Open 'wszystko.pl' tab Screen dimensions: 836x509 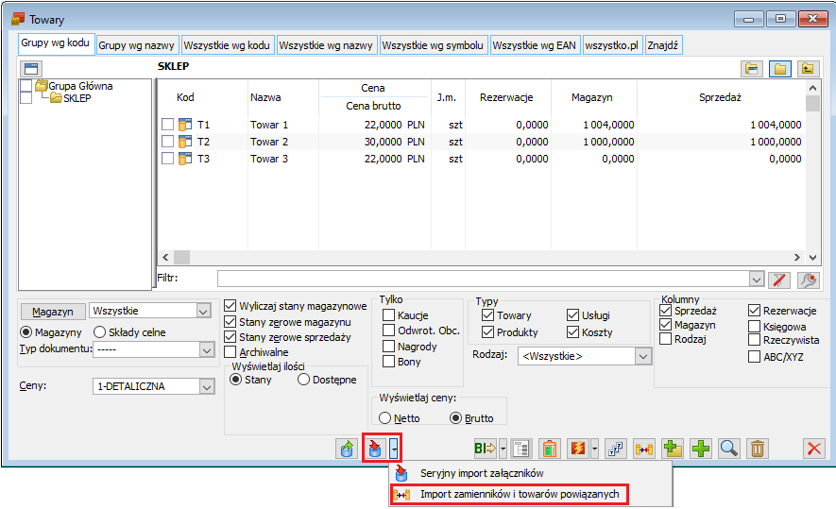(x=611, y=45)
